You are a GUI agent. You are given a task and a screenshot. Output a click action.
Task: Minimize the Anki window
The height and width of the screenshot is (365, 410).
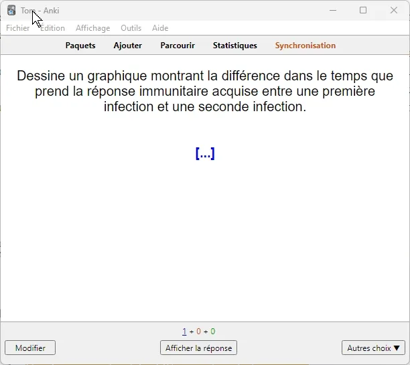333,11
